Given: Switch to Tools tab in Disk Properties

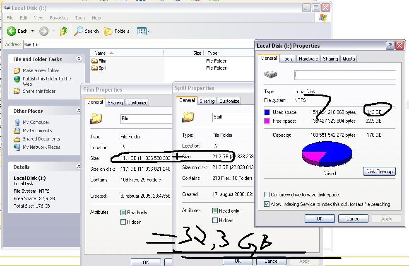Looking at the screenshot, I should click(287, 59).
